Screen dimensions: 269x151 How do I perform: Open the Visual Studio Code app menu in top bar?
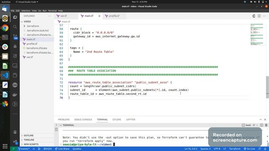point(27,2)
